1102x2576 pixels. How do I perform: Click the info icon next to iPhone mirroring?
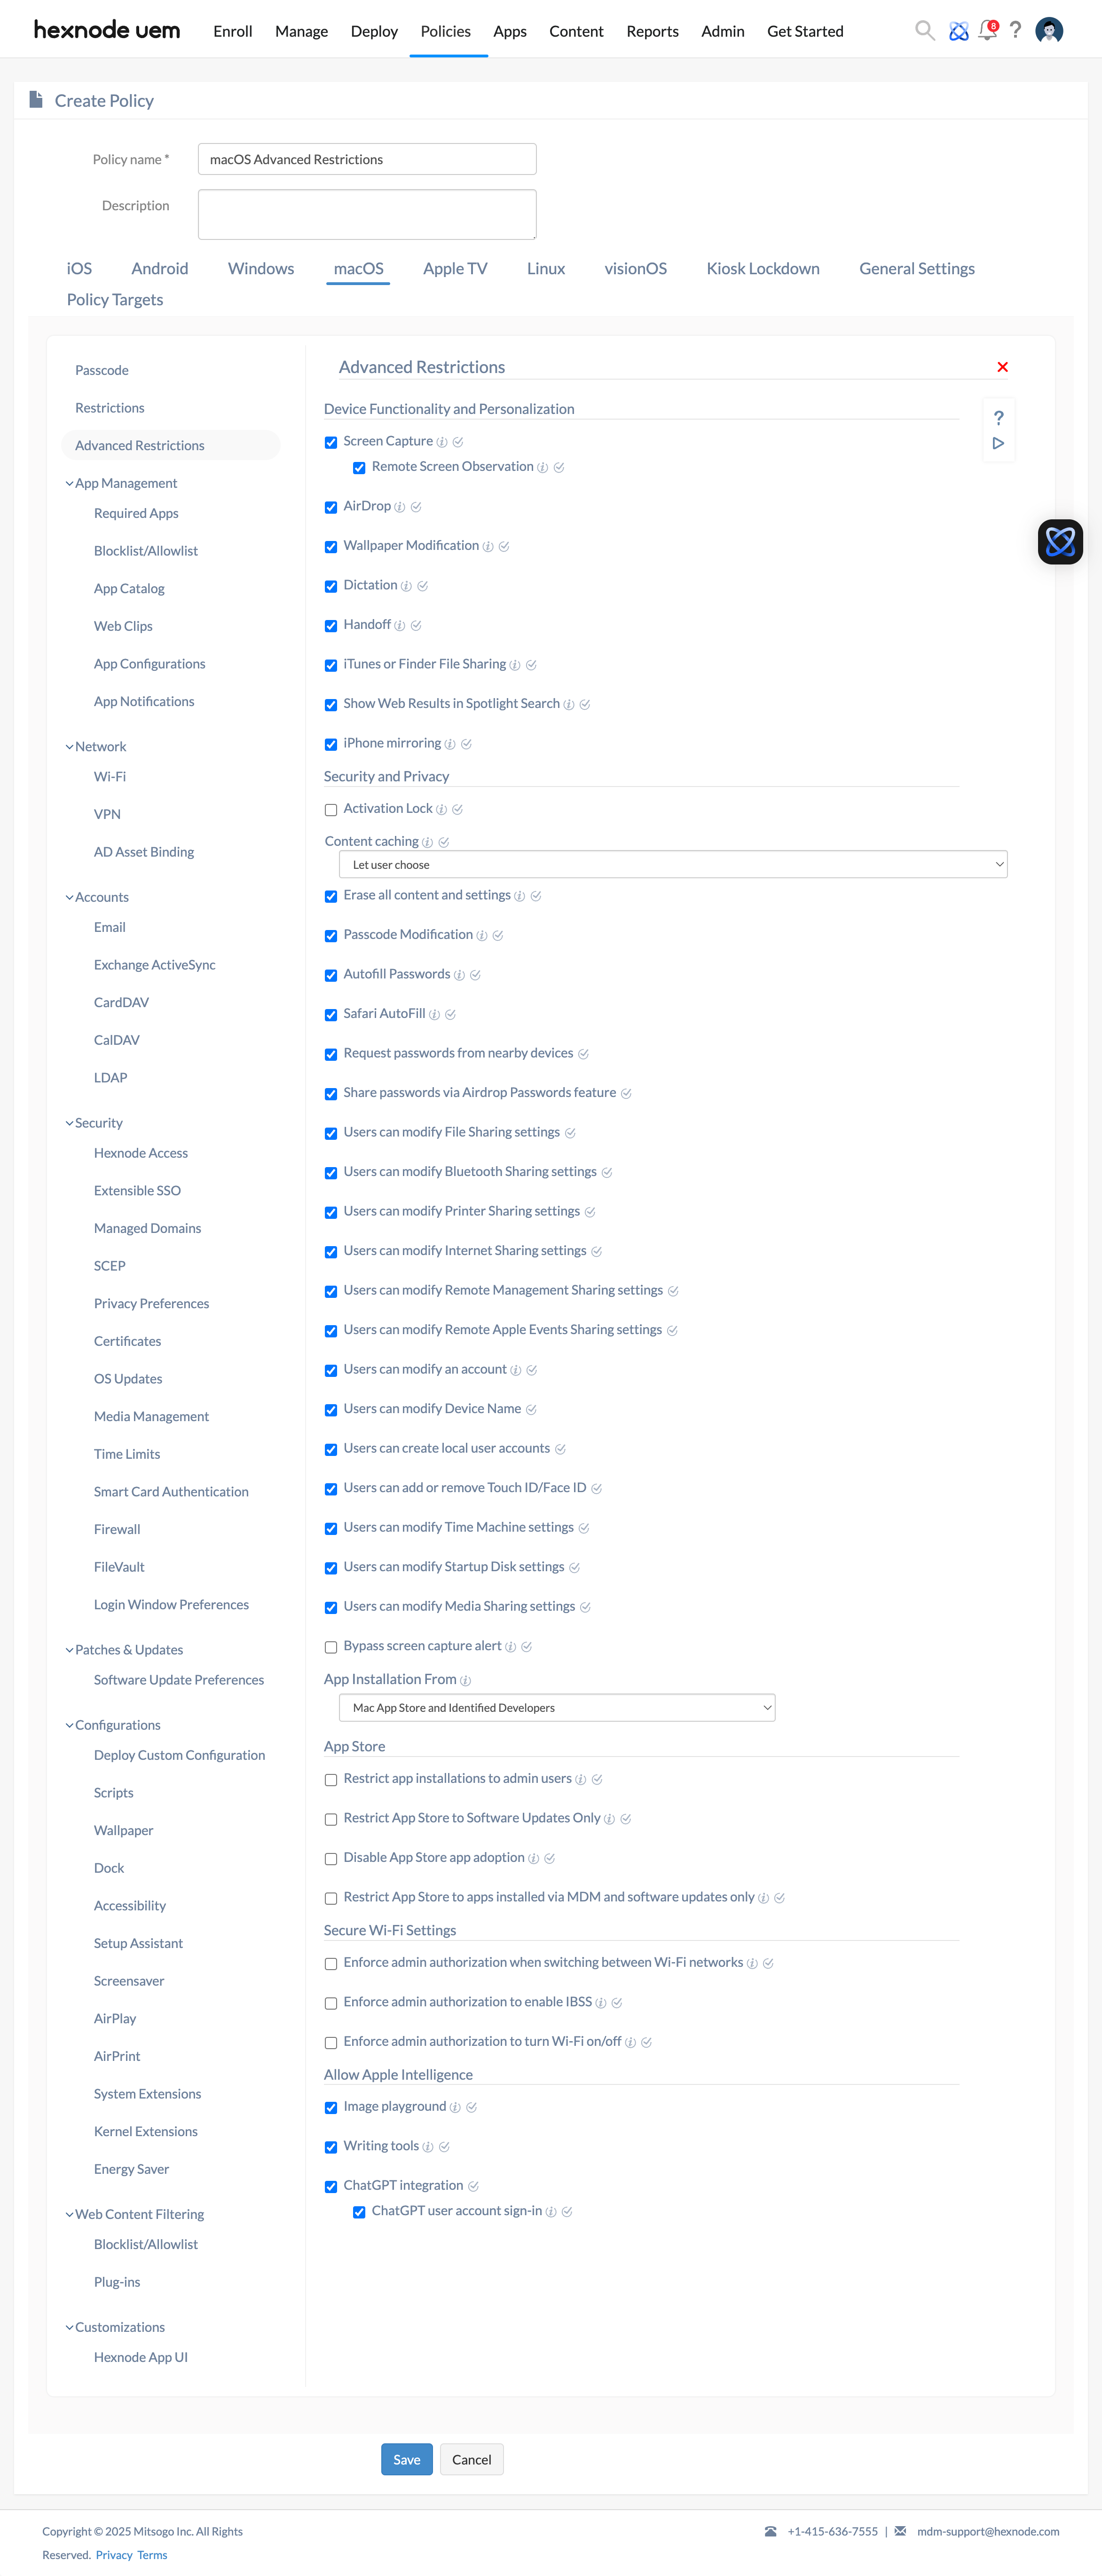pyautogui.click(x=449, y=744)
